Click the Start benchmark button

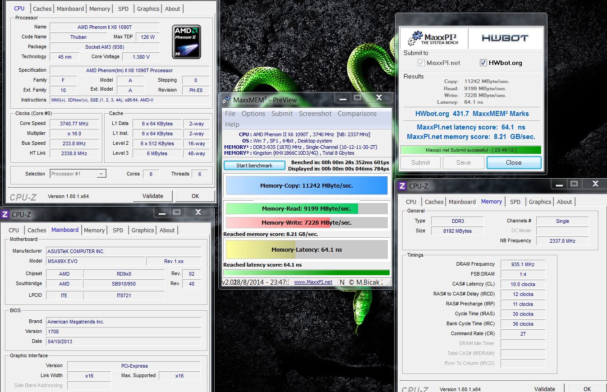click(x=254, y=166)
